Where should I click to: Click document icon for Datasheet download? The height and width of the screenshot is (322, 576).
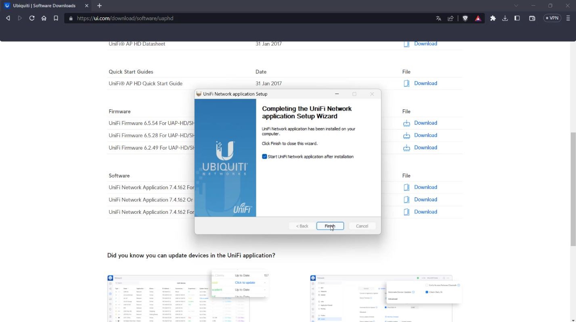pos(406,44)
